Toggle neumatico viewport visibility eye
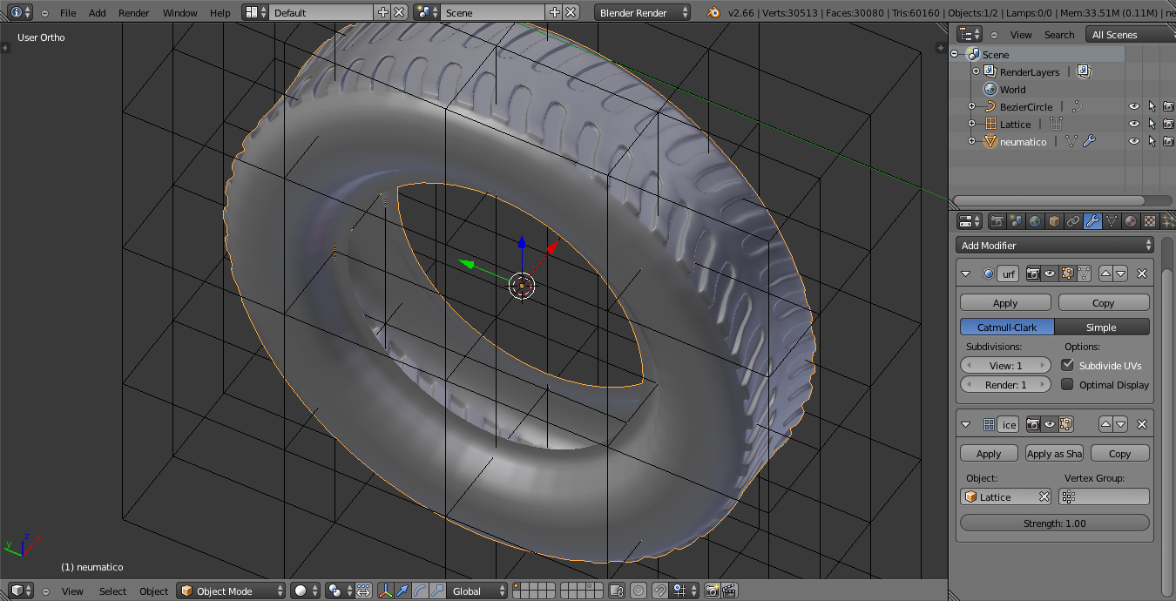 (x=1134, y=141)
